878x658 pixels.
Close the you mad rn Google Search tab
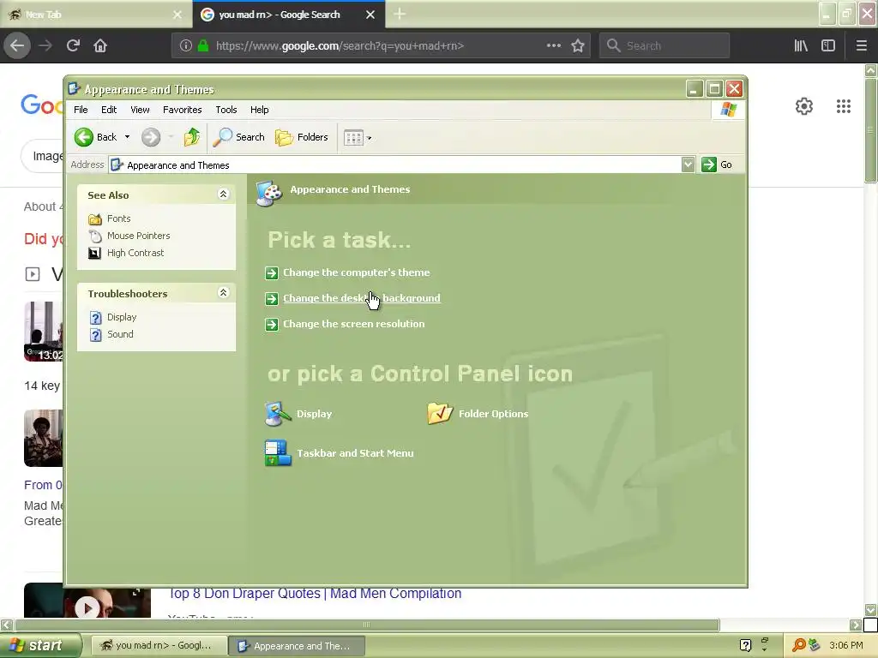point(370,15)
